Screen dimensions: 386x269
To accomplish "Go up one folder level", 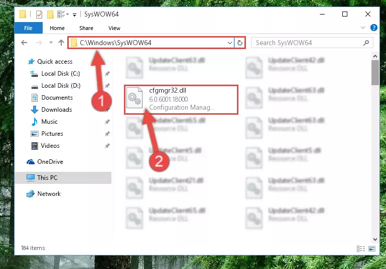I will (x=61, y=43).
